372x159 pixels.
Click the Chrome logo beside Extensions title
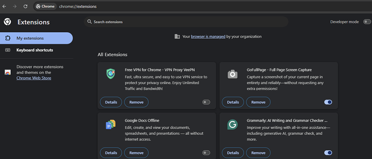point(7,22)
